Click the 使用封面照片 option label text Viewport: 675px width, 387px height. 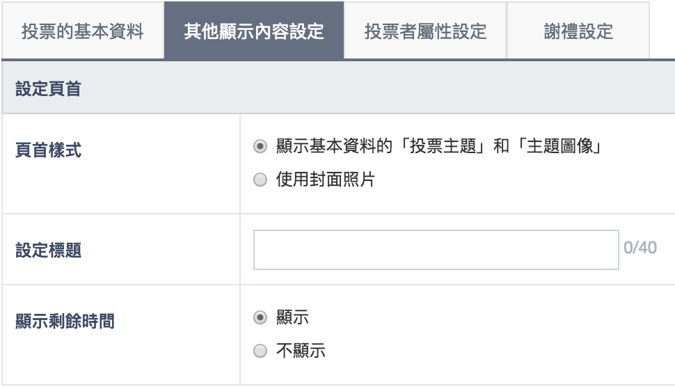click(326, 180)
